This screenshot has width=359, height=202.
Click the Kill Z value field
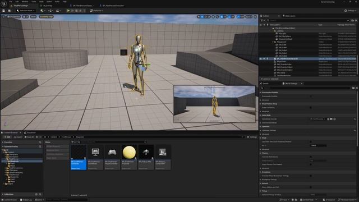[x=318, y=145]
